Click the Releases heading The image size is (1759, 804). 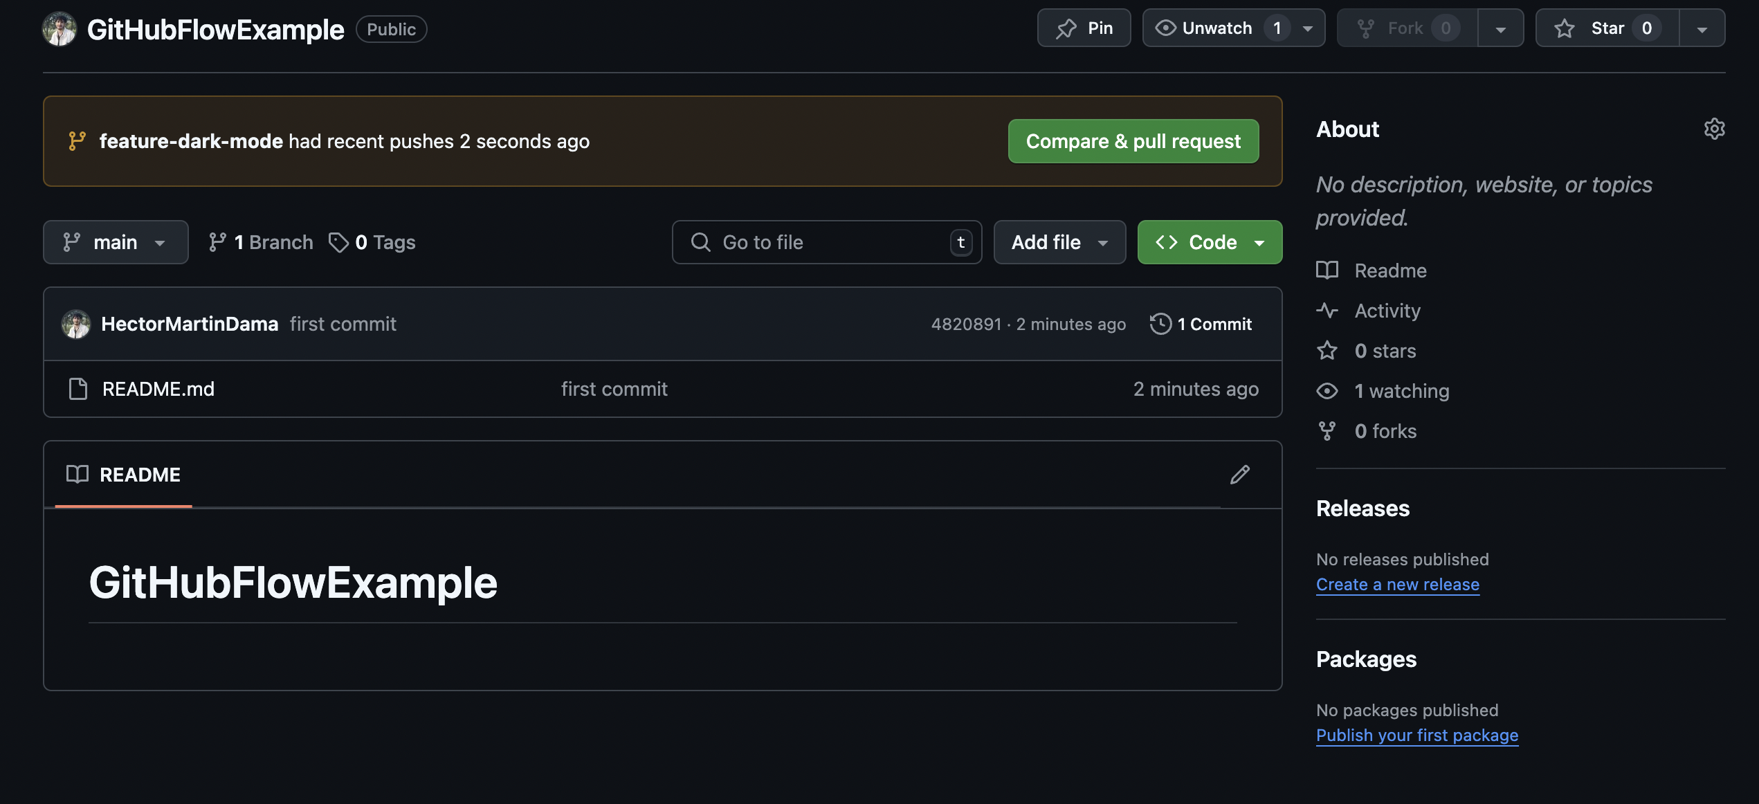point(1362,509)
